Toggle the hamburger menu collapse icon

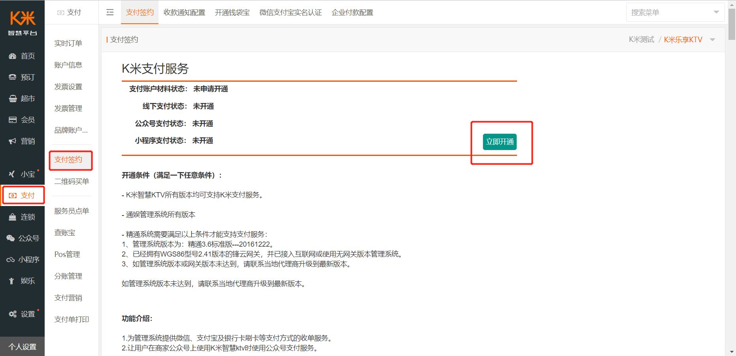[x=110, y=12]
